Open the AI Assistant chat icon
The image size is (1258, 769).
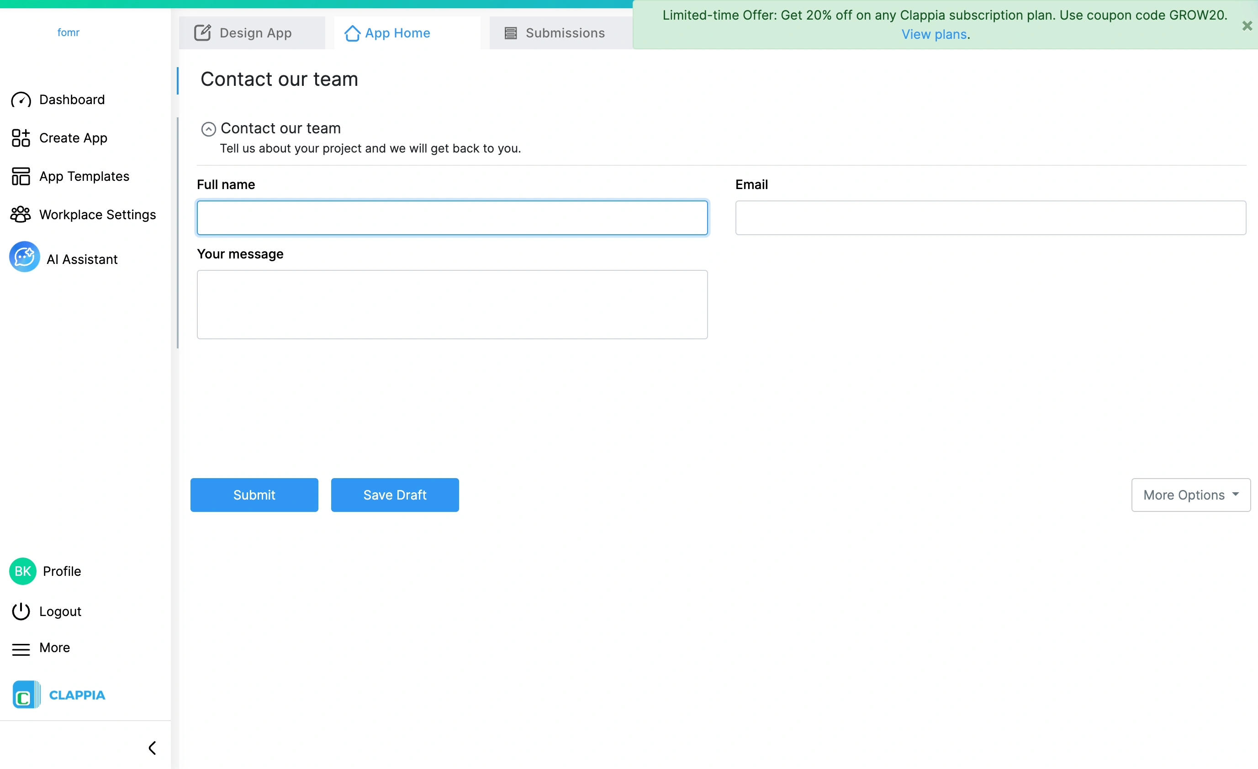(25, 257)
